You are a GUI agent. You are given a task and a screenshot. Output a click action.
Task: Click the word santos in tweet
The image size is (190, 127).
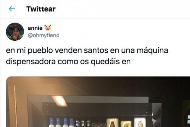tap(96, 50)
